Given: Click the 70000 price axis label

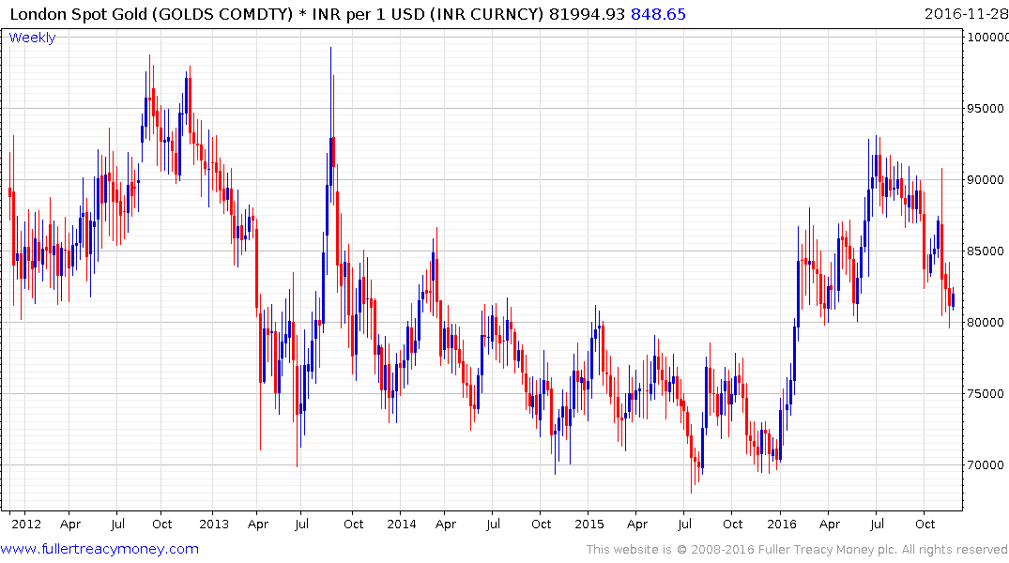Looking at the screenshot, I should point(986,465).
